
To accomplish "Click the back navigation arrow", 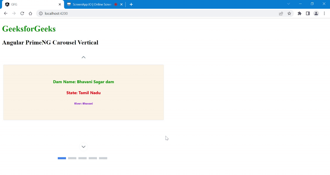I will tap(5, 13).
